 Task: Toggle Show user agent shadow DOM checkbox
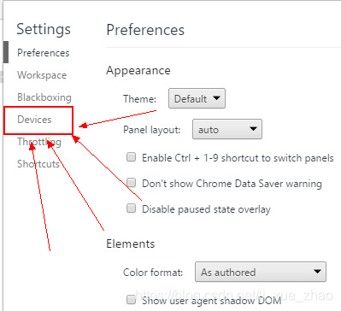(x=131, y=300)
